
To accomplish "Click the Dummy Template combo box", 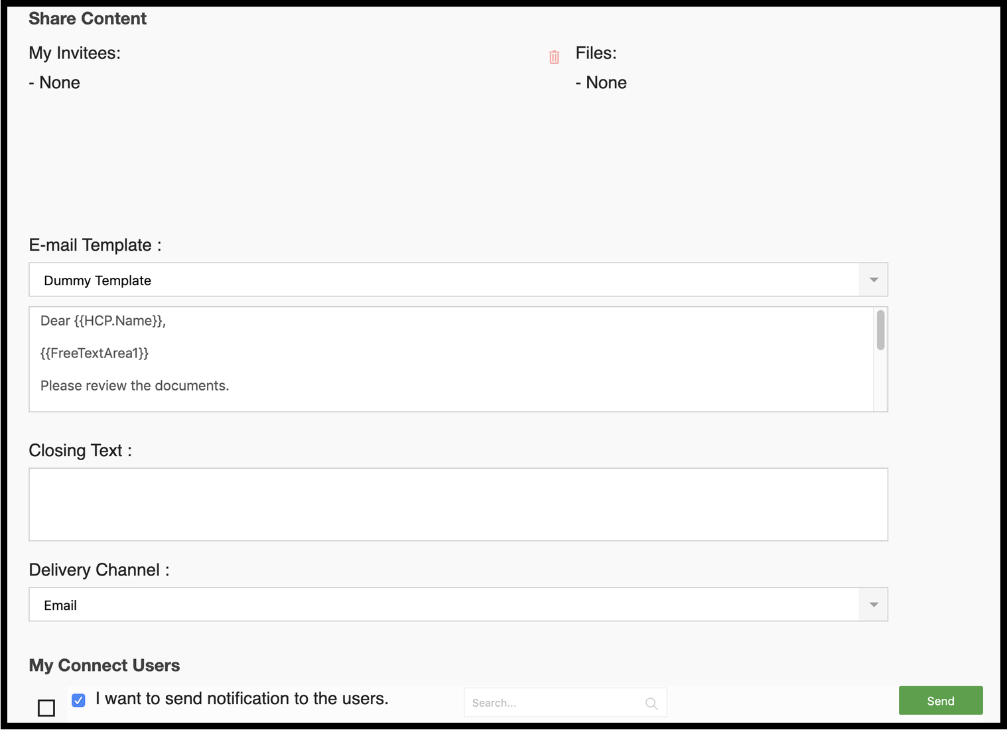I will click(x=443, y=280).
